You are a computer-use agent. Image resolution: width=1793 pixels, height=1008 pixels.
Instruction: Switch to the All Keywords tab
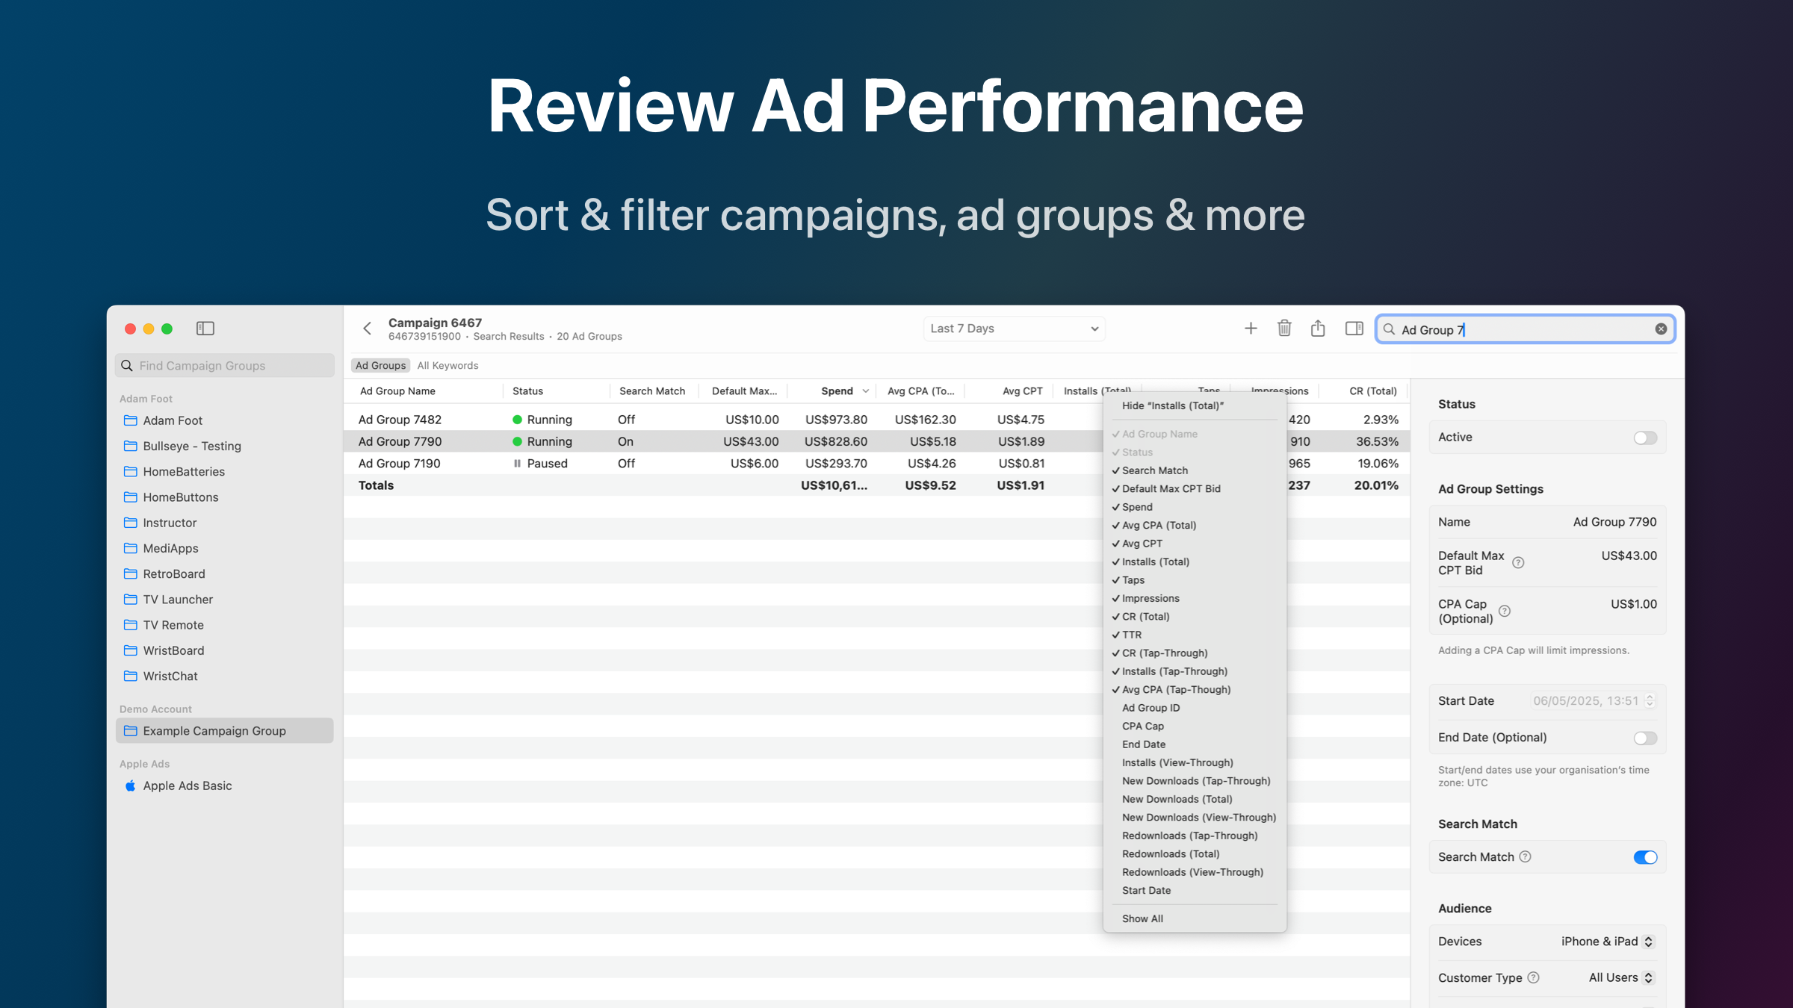(x=448, y=366)
